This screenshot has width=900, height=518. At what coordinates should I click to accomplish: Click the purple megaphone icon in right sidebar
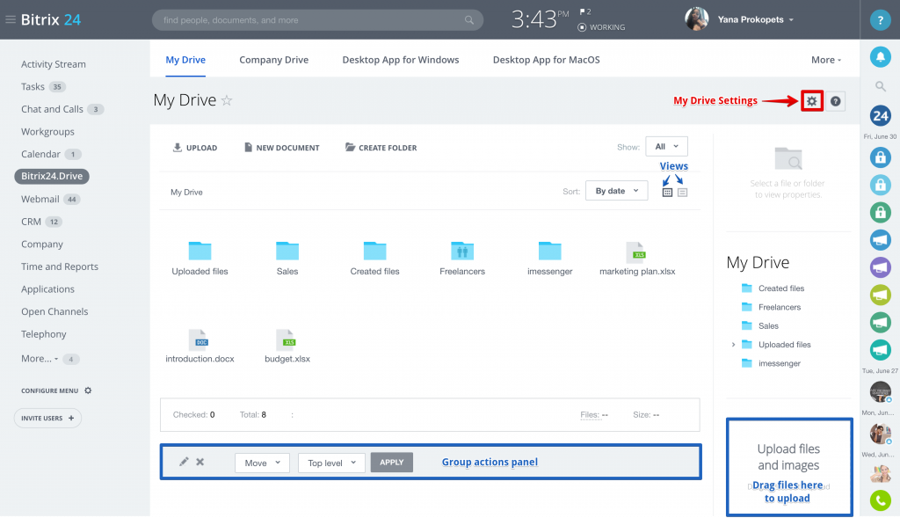(880, 267)
